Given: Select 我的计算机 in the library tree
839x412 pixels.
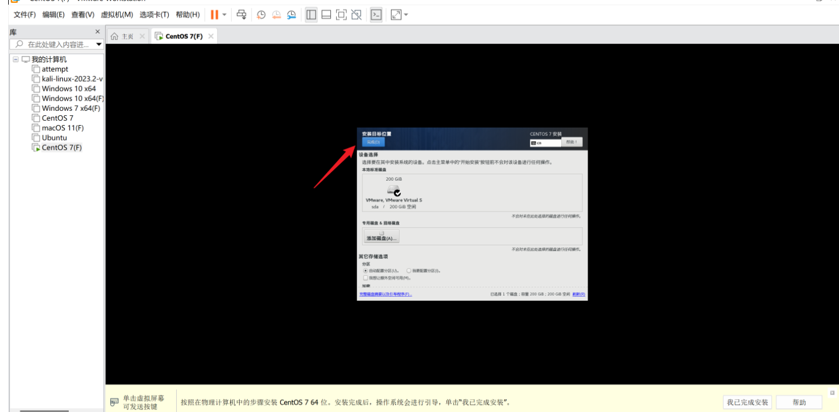Looking at the screenshot, I should 49,59.
